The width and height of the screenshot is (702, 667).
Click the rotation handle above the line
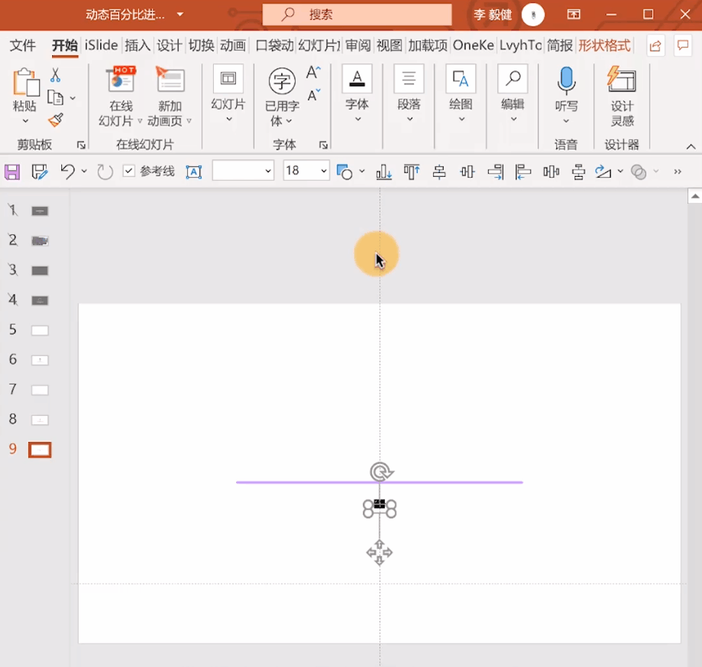tap(381, 472)
